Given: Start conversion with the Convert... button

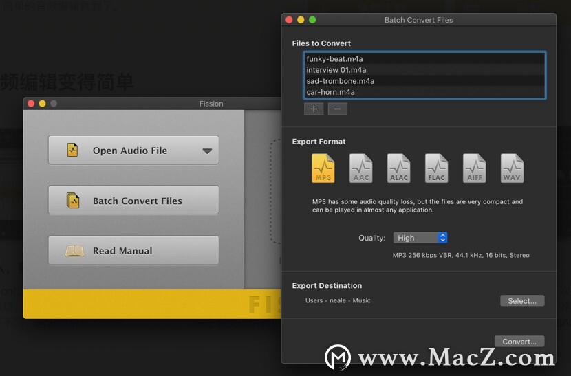Looking at the screenshot, I should pos(519,342).
